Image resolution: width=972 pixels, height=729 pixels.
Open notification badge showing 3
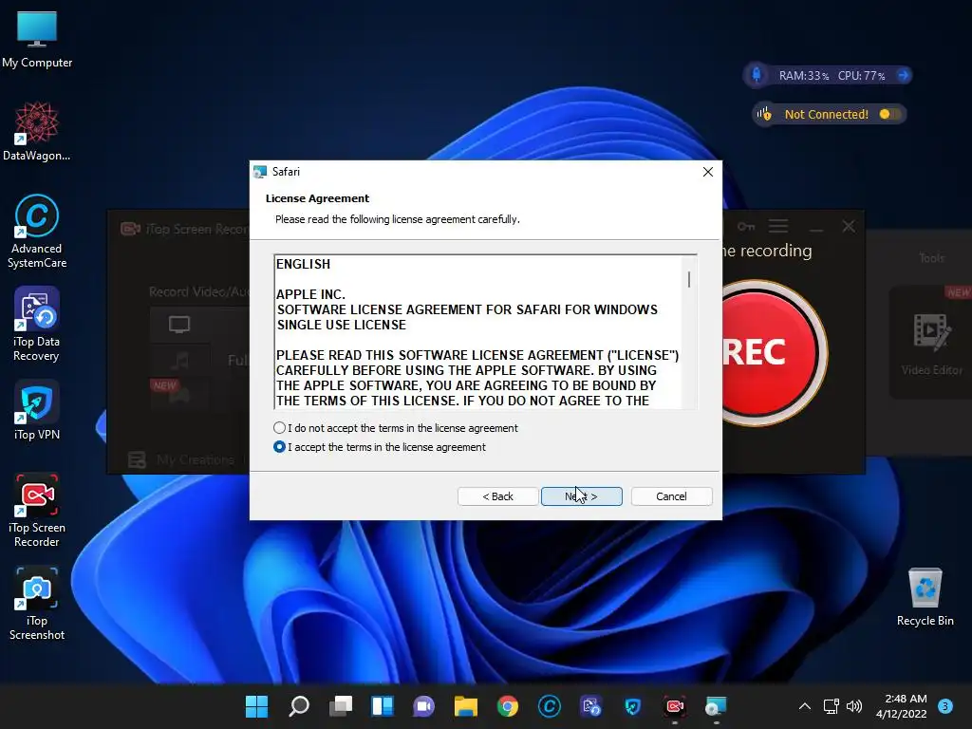[945, 706]
